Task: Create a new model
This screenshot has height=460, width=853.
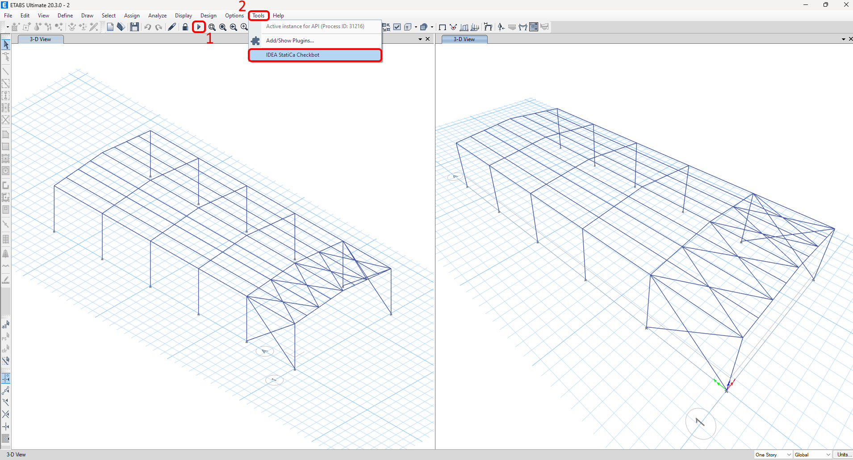Action: coord(110,27)
